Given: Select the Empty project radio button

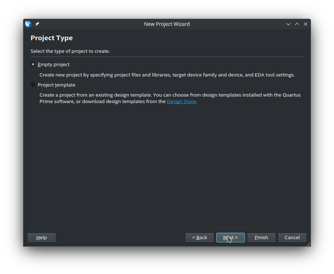Looking at the screenshot, I should tap(33, 64).
